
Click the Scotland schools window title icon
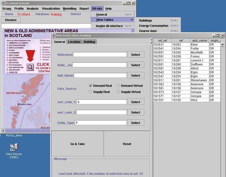pyautogui.click(x=3, y=3)
